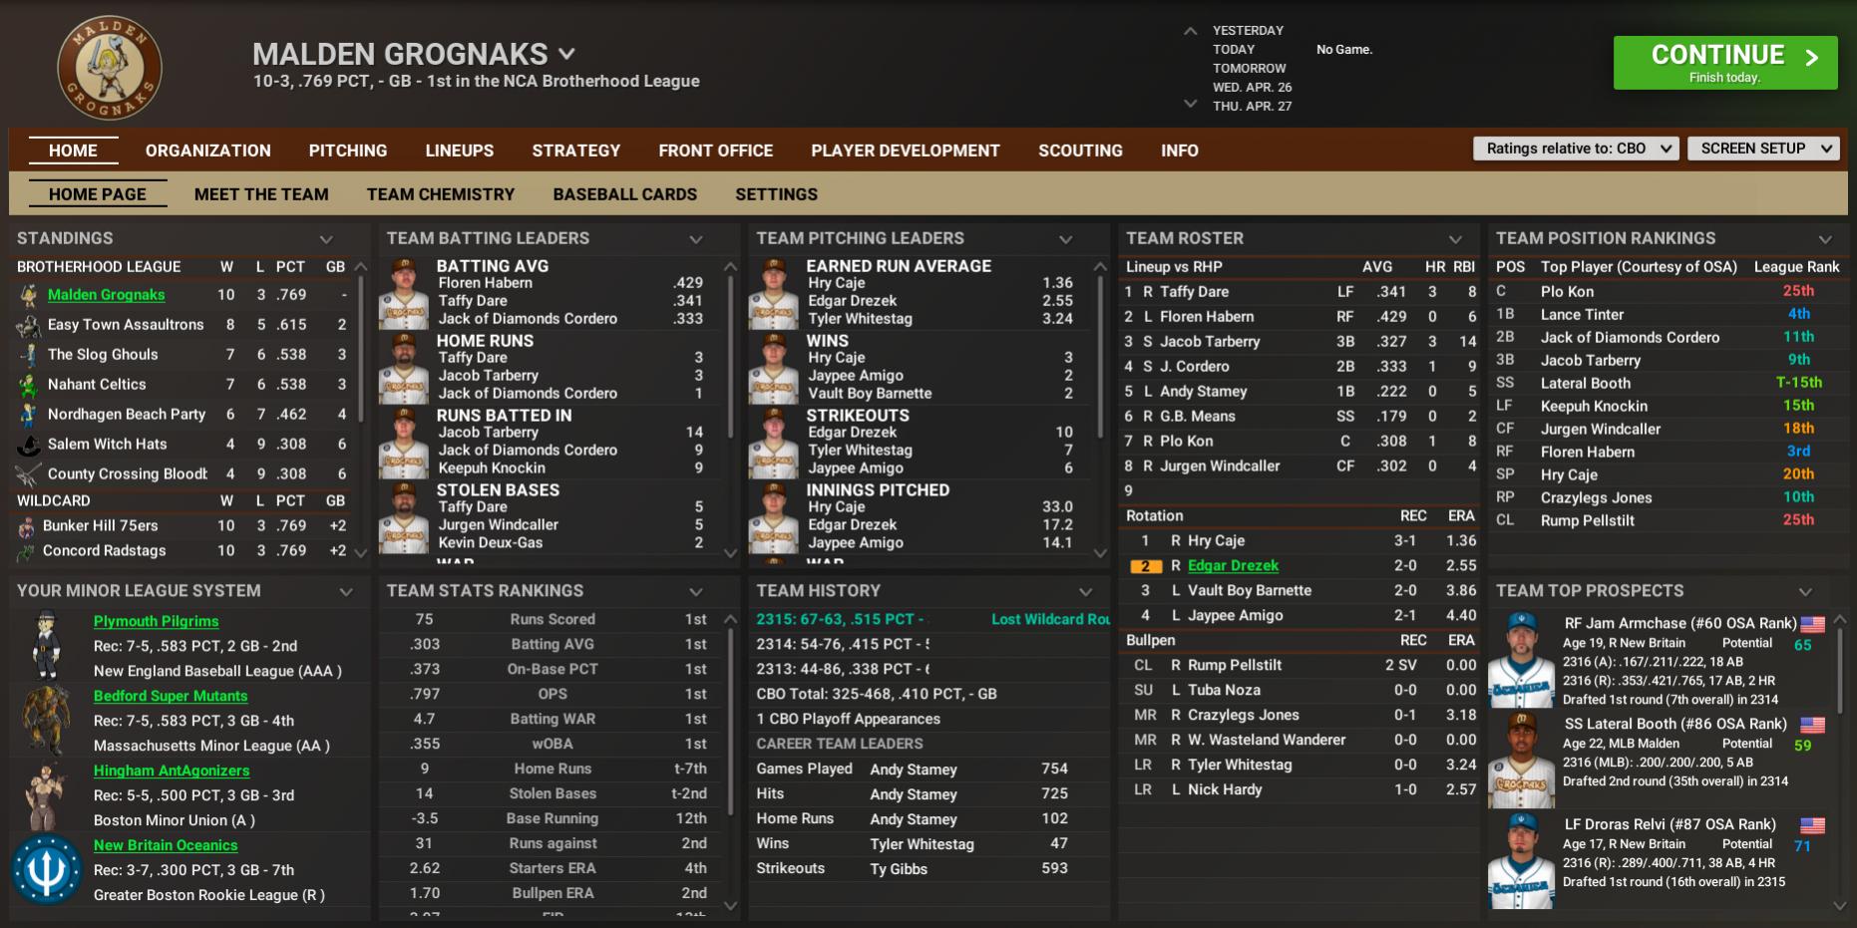Click the USA flag beside Jam Armchase
The height and width of the screenshot is (928, 1857).
pyautogui.click(x=1812, y=624)
